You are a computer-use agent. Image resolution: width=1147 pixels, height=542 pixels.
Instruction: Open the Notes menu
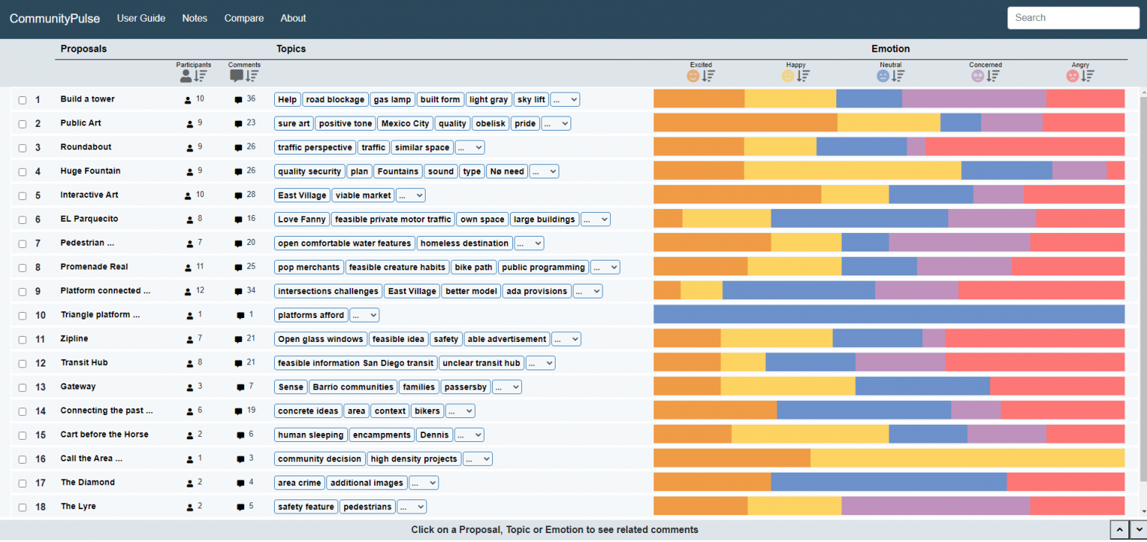(x=194, y=18)
